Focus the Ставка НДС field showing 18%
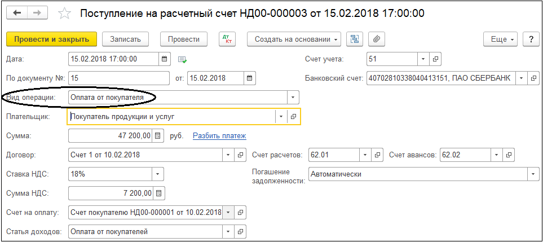 pos(110,174)
